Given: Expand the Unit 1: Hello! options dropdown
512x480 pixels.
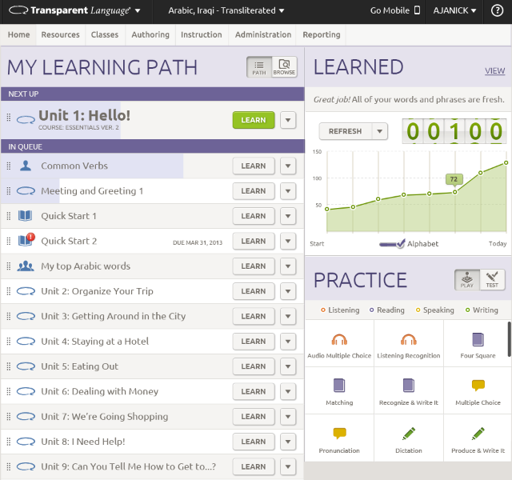Looking at the screenshot, I should pos(288,120).
